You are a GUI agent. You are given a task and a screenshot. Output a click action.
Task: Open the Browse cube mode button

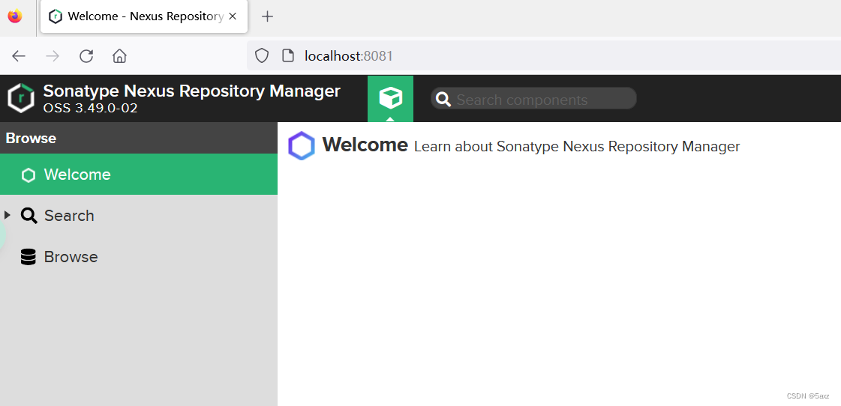coord(390,99)
